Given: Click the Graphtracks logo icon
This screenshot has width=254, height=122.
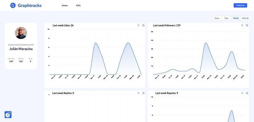Looking at the screenshot, I should [x=13, y=5].
